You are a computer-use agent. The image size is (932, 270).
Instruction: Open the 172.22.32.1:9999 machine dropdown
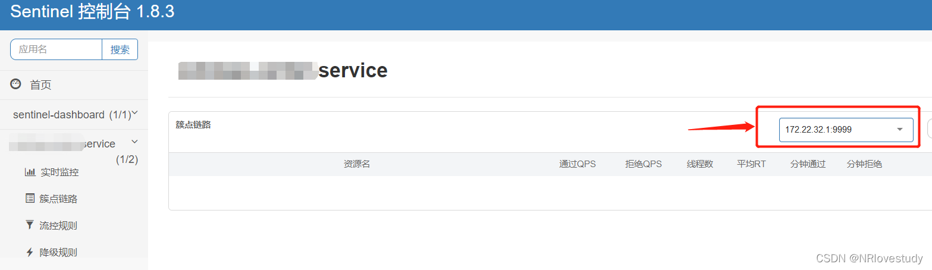click(845, 130)
